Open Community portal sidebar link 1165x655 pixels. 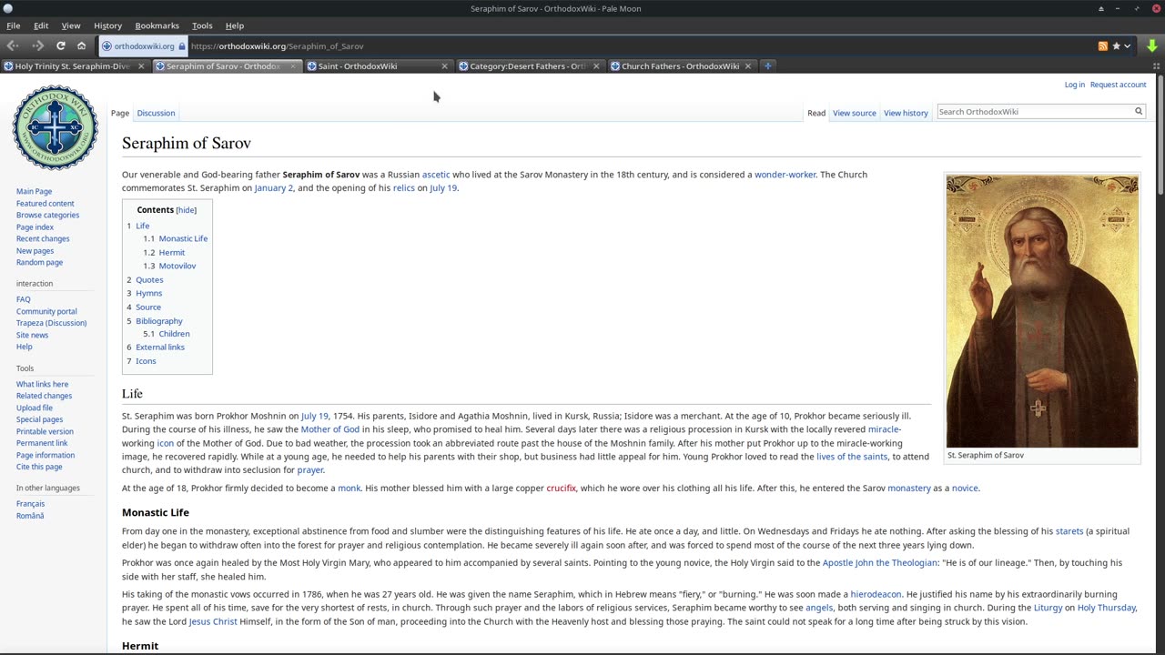(x=46, y=311)
